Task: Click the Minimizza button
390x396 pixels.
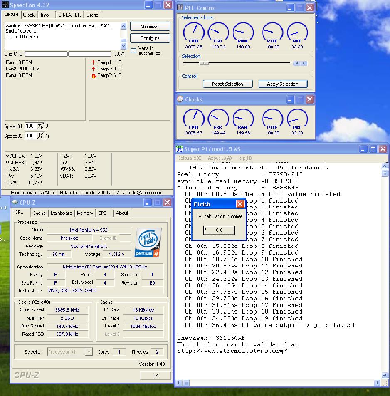Action: (x=150, y=27)
